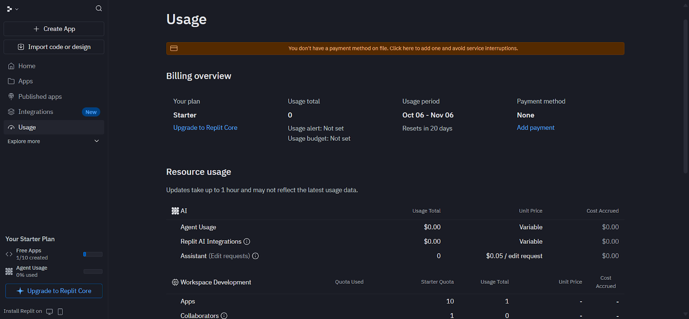
Task: Click info icon beside Replit AI Integrations
Action: [247, 242]
